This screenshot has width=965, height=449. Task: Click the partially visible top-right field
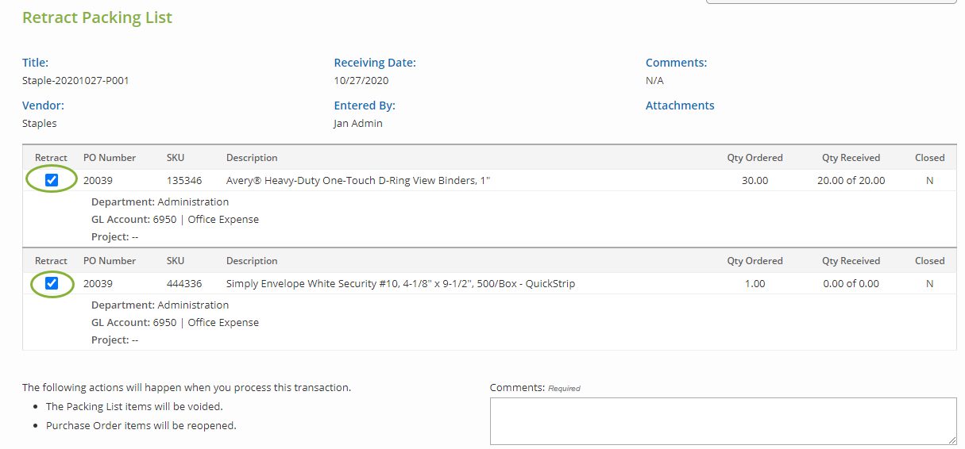(x=830, y=2)
